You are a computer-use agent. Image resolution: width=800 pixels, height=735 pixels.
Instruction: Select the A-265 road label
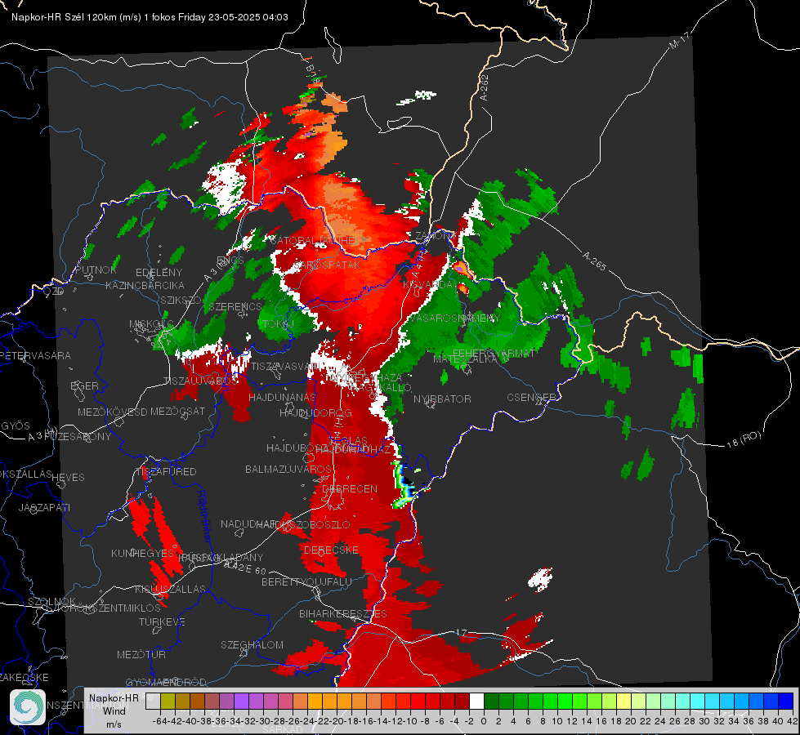coord(594,261)
